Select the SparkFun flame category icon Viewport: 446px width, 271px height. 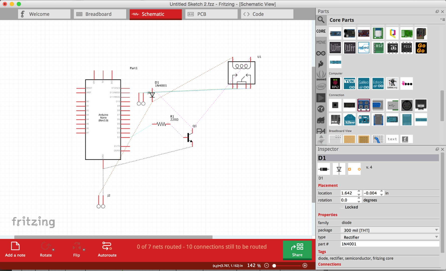point(321,64)
